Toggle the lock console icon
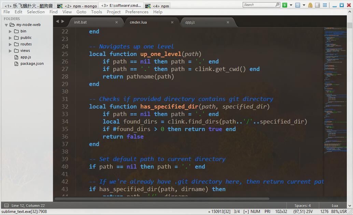 [x=310, y=5]
